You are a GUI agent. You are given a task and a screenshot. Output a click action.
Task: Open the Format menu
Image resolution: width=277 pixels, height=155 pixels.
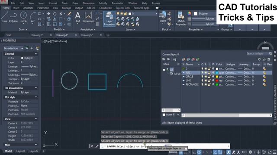pyautogui.click(x=53, y=3)
